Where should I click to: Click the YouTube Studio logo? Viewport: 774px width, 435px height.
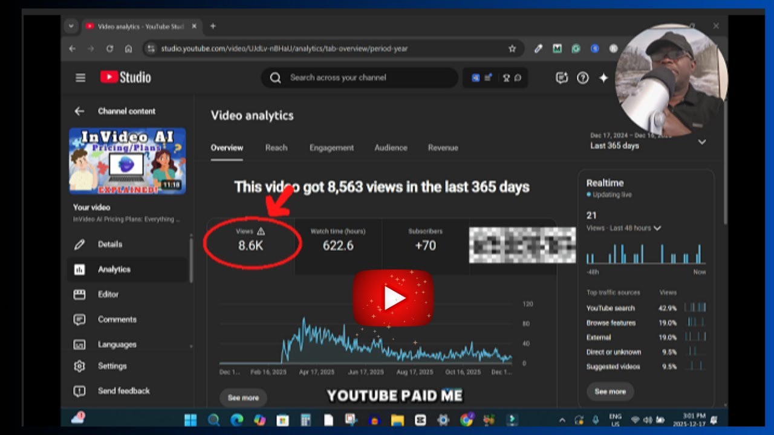click(x=126, y=77)
